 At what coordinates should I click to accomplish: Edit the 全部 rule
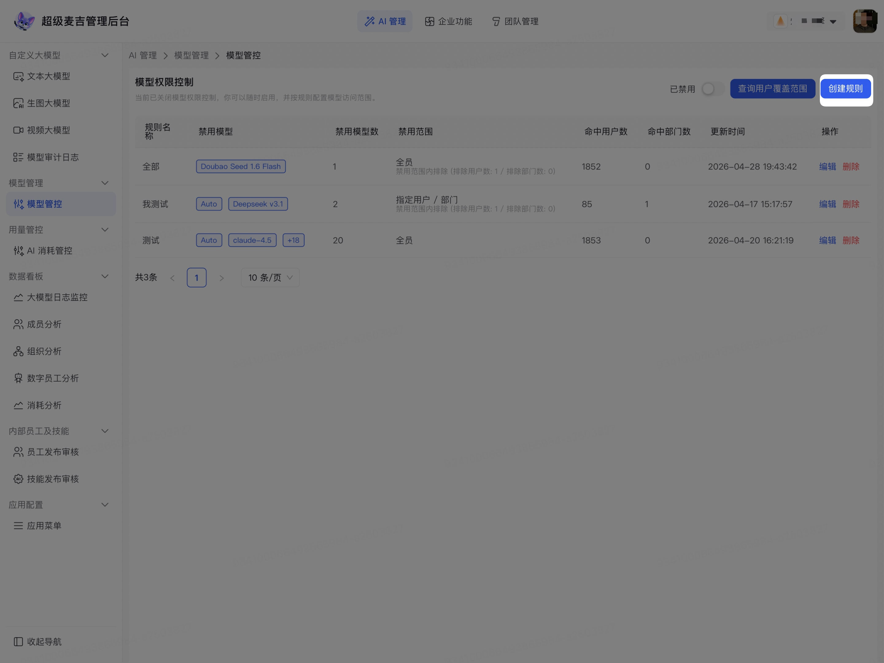(x=827, y=167)
